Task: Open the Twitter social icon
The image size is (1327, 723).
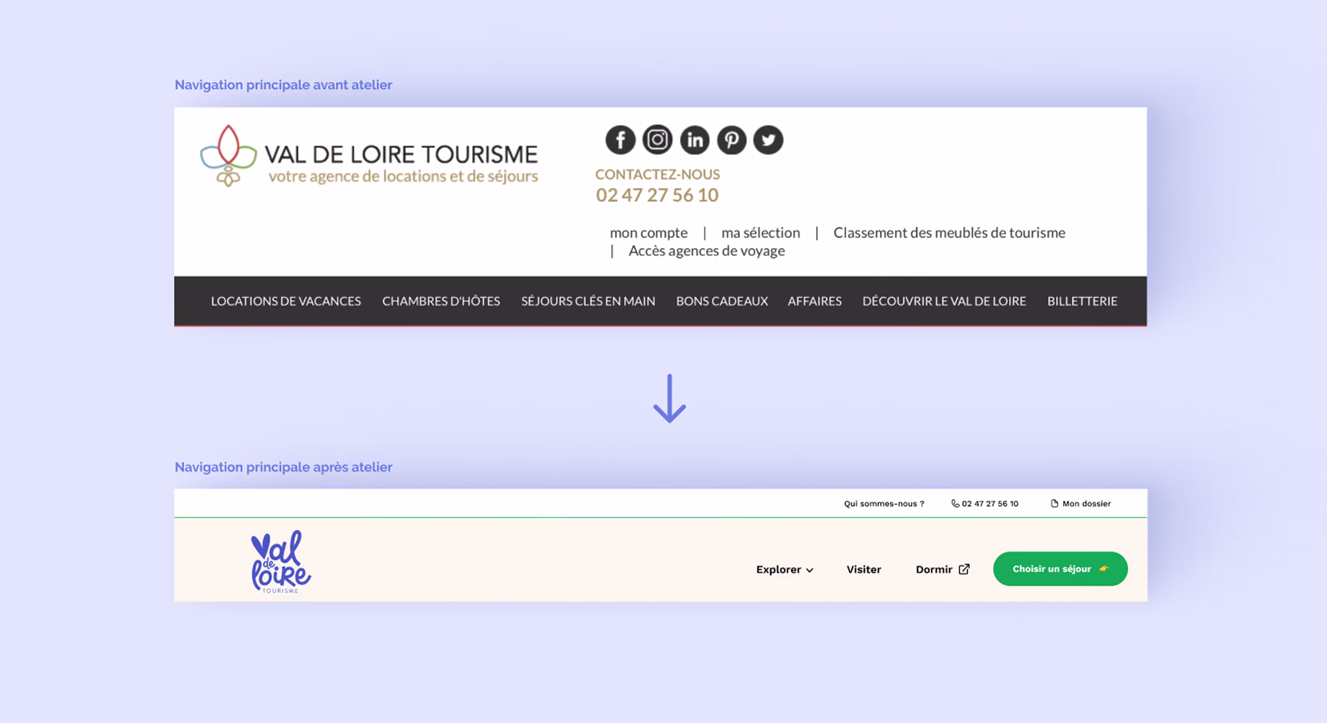Action: point(768,140)
